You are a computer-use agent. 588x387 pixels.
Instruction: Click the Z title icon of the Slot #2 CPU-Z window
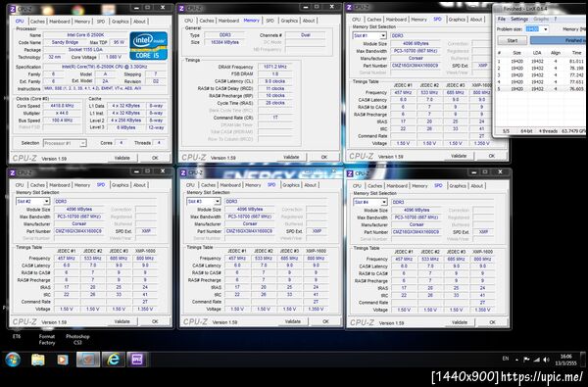click(13, 172)
